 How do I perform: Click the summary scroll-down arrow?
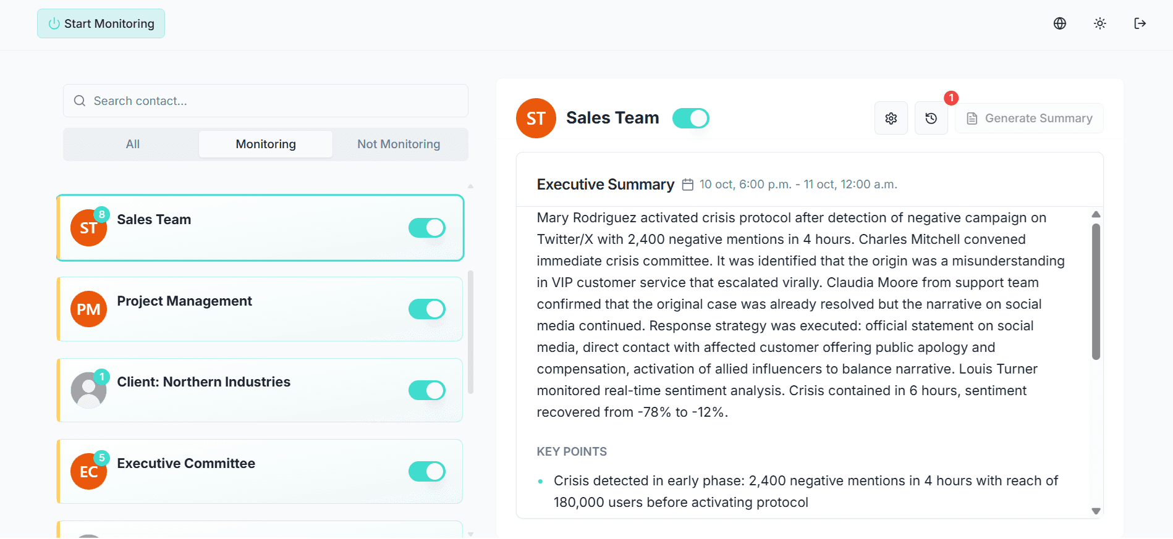pos(1096,511)
